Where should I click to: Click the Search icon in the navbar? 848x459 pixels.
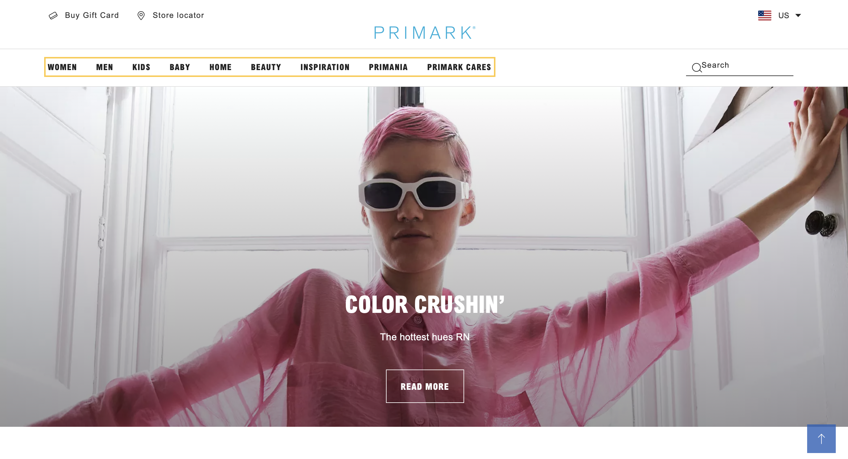(x=696, y=67)
